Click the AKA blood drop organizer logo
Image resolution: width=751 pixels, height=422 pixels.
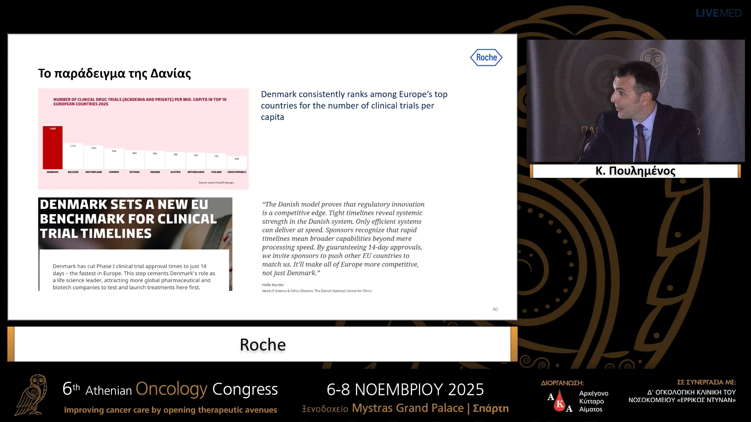coord(560,401)
